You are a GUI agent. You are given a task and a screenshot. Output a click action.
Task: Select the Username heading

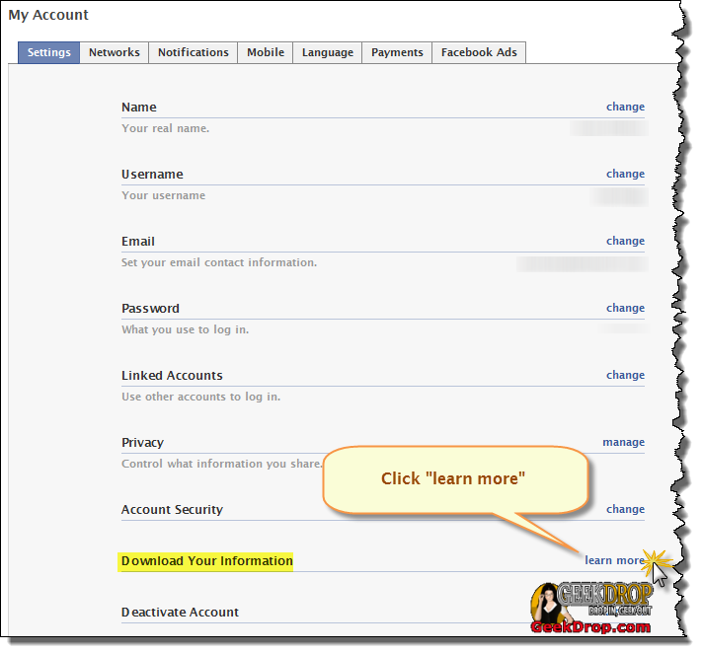(x=152, y=175)
